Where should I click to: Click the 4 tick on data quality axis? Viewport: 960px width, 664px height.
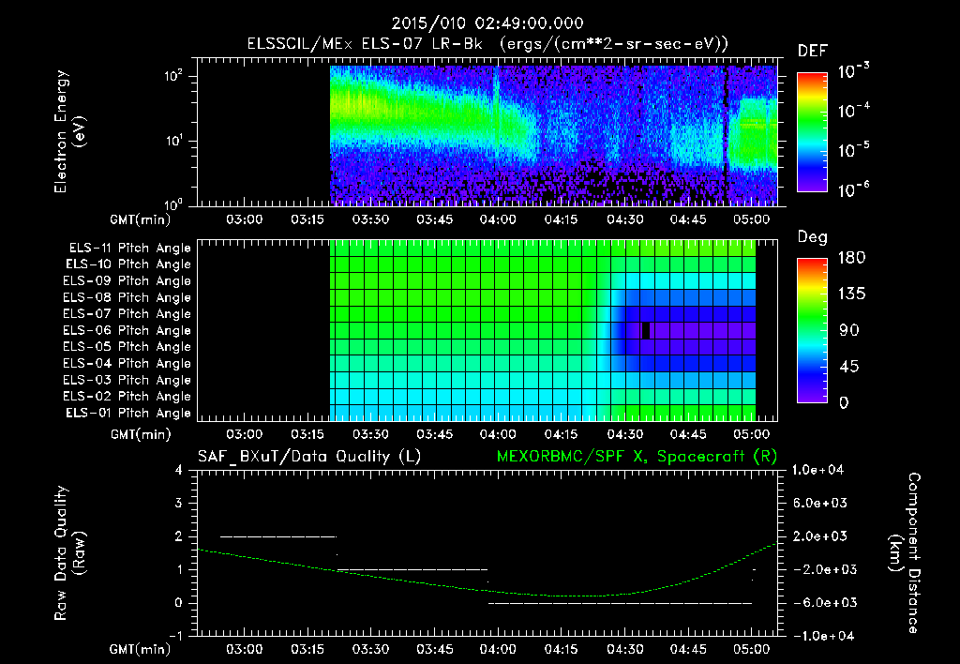pyautogui.click(x=179, y=470)
